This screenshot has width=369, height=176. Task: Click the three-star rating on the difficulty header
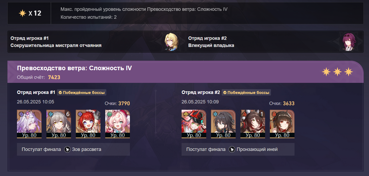coord(337,72)
